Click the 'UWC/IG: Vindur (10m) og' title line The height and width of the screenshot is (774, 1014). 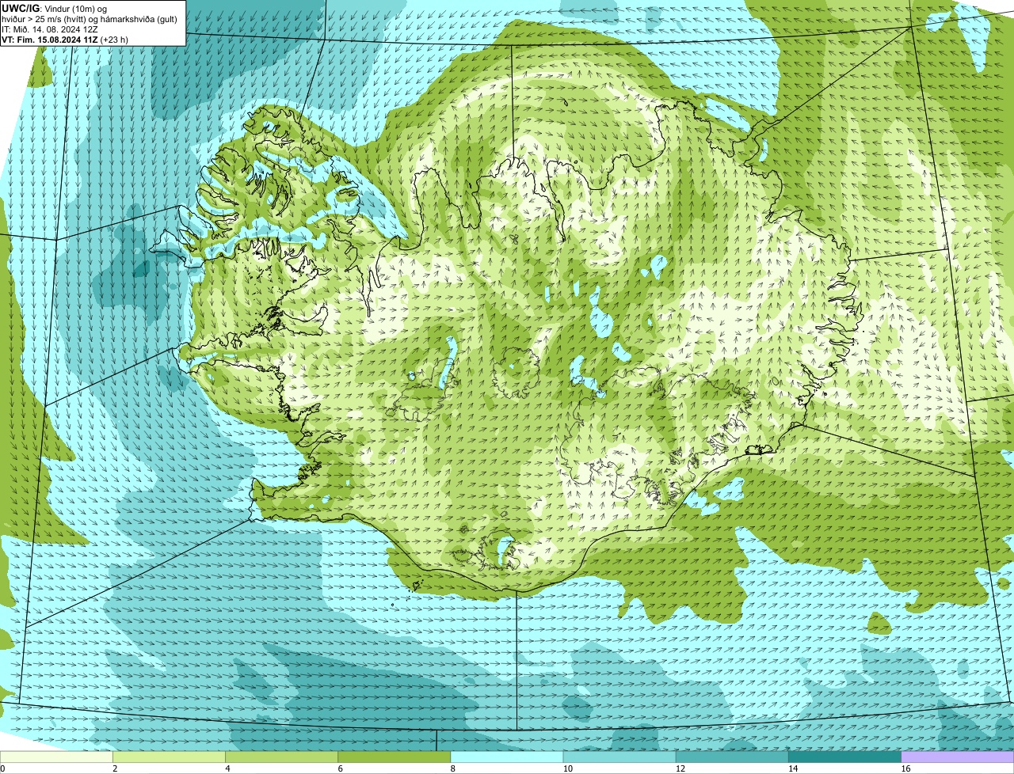[x=54, y=8]
